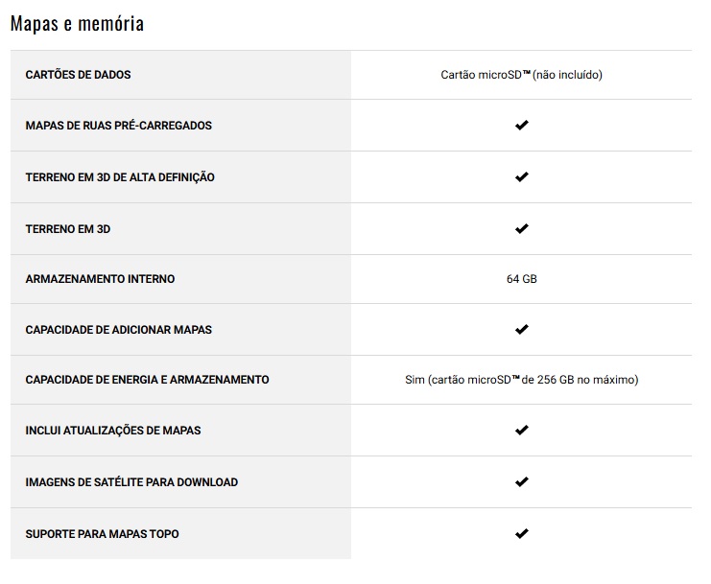Click the Capacidade de Adicionar Mapas label
The height and width of the screenshot is (584, 711).
click(118, 329)
